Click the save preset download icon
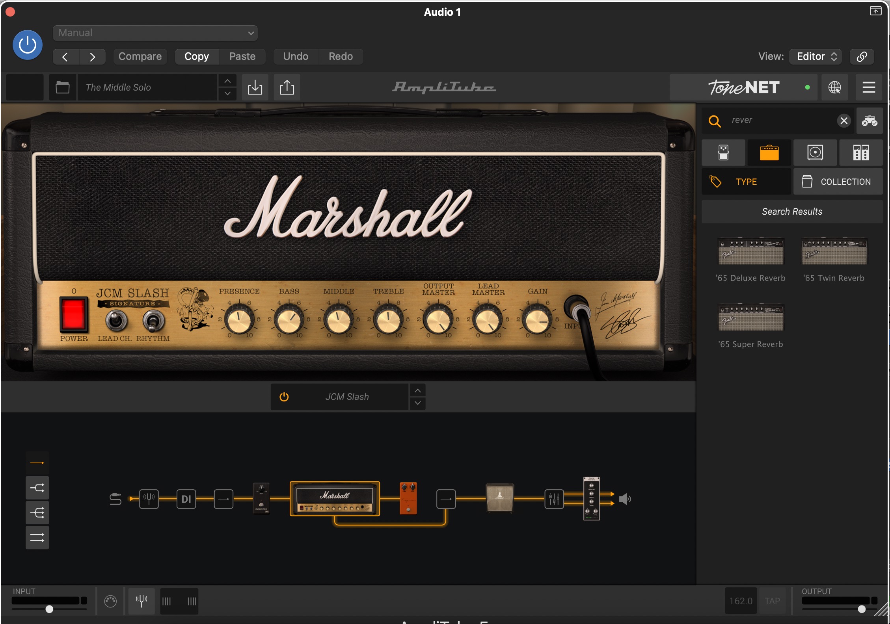 click(255, 87)
